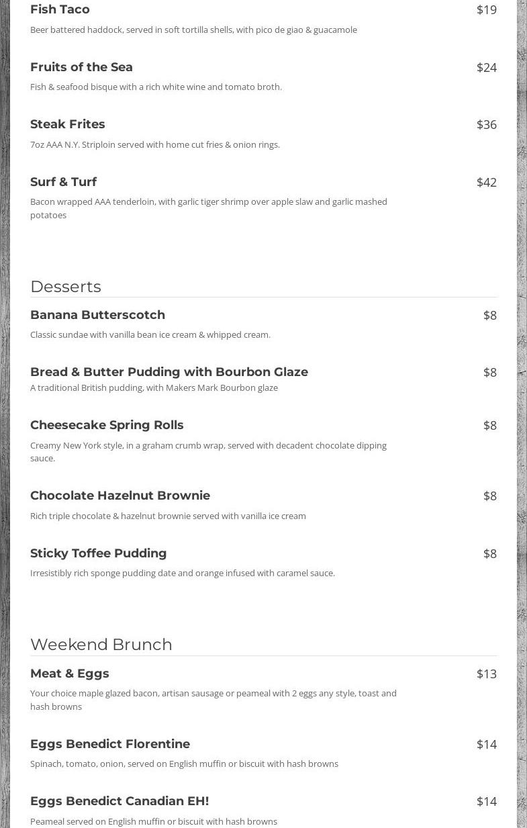Click the Steak Frites description text
Image resolution: width=527 pixels, height=828 pixels.
click(154, 144)
